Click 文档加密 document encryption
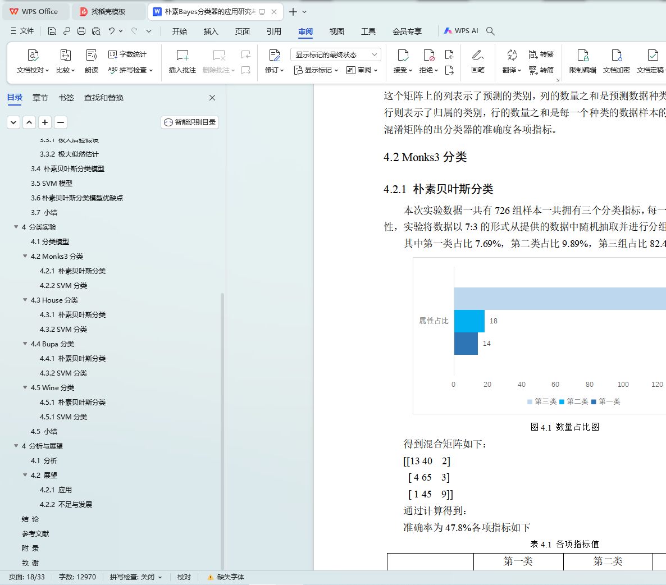This screenshot has width=666, height=585. point(617,61)
